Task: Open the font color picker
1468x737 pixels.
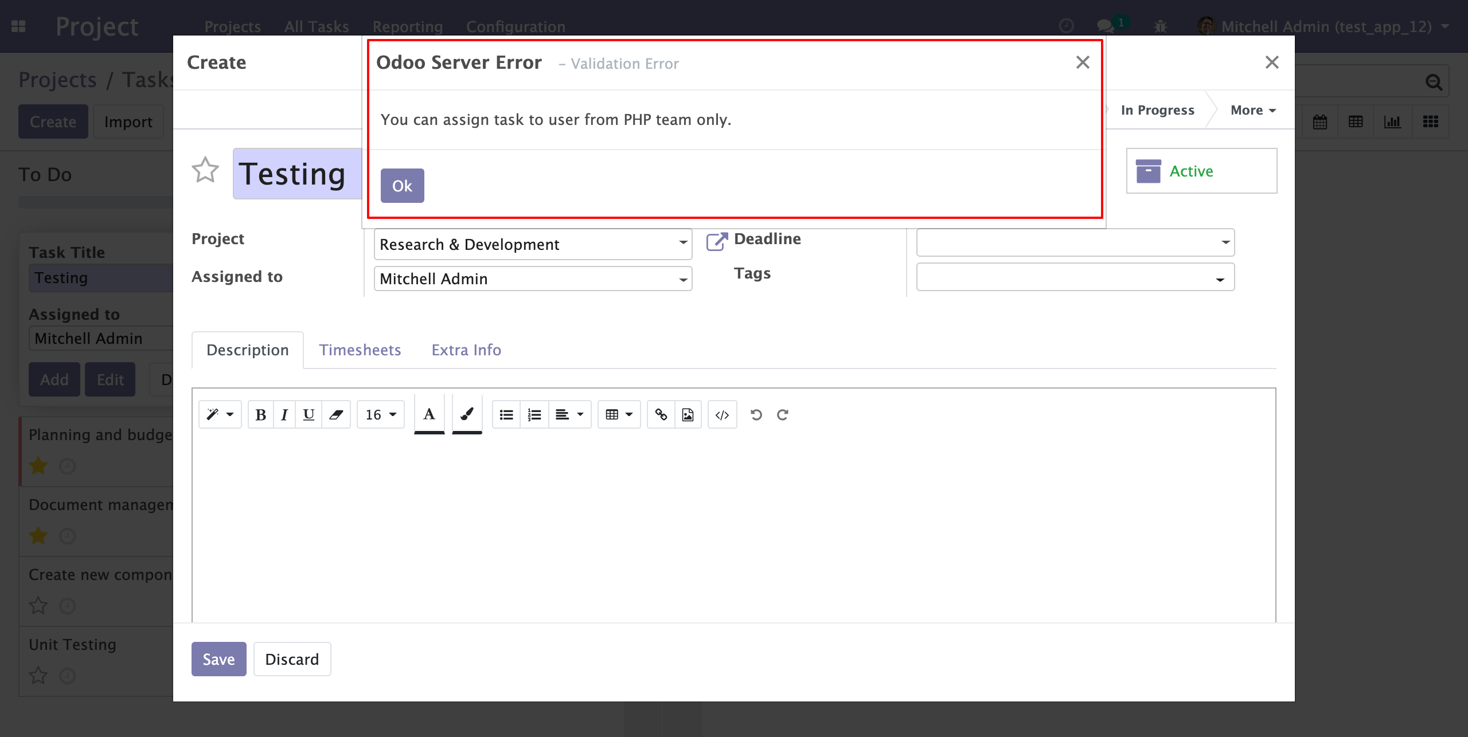Action: pos(429,414)
